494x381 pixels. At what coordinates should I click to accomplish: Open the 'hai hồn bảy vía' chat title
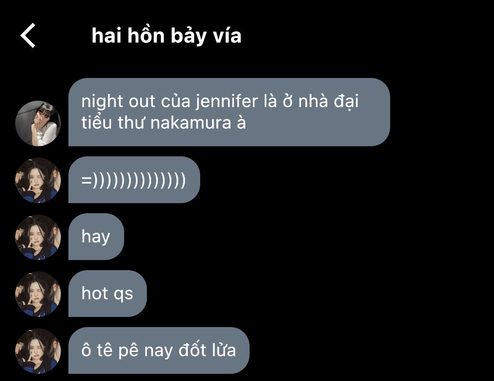[166, 35]
